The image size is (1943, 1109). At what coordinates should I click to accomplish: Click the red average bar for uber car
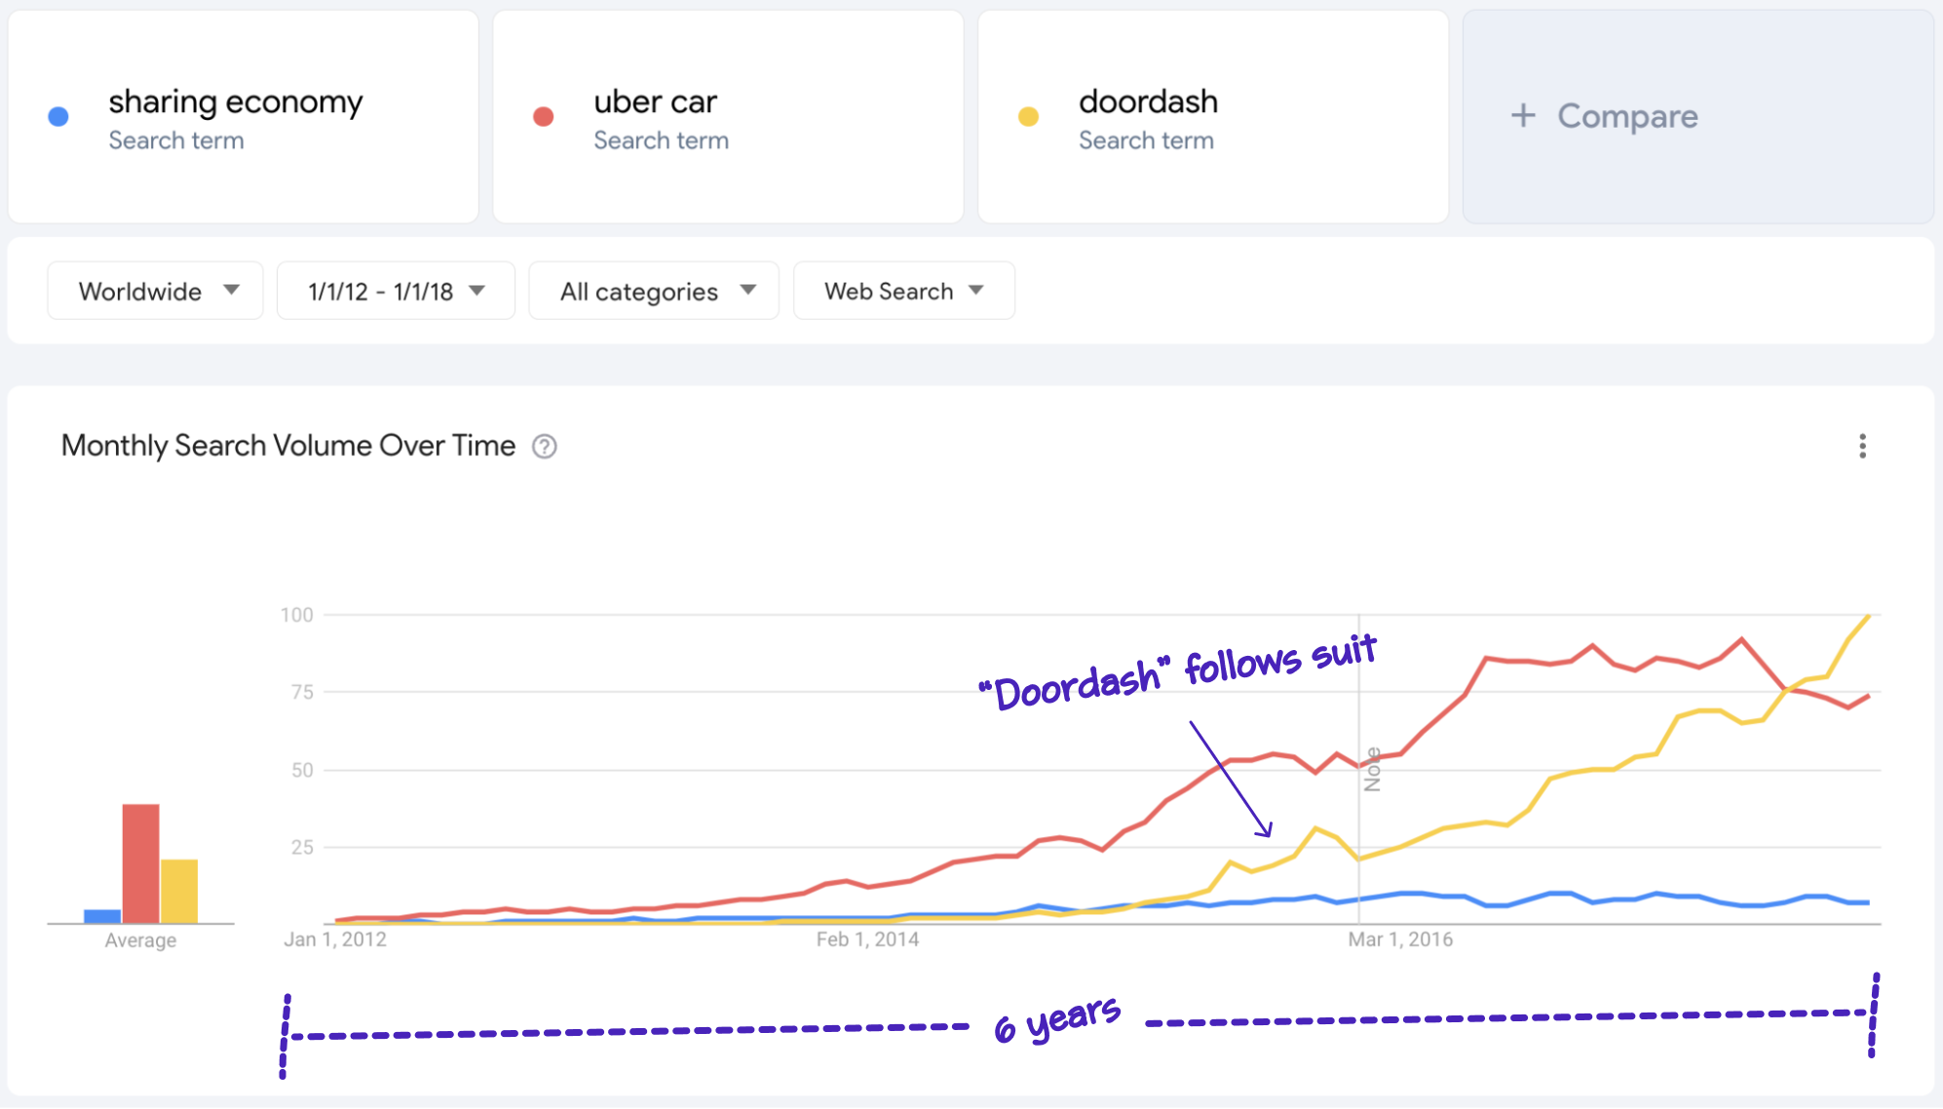click(x=140, y=863)
